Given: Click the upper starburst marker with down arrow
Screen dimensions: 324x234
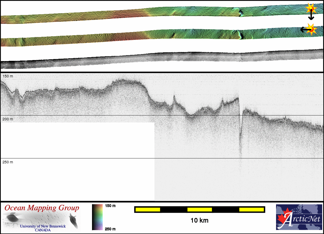Looking at the screenshot, I should click(311, 9).
